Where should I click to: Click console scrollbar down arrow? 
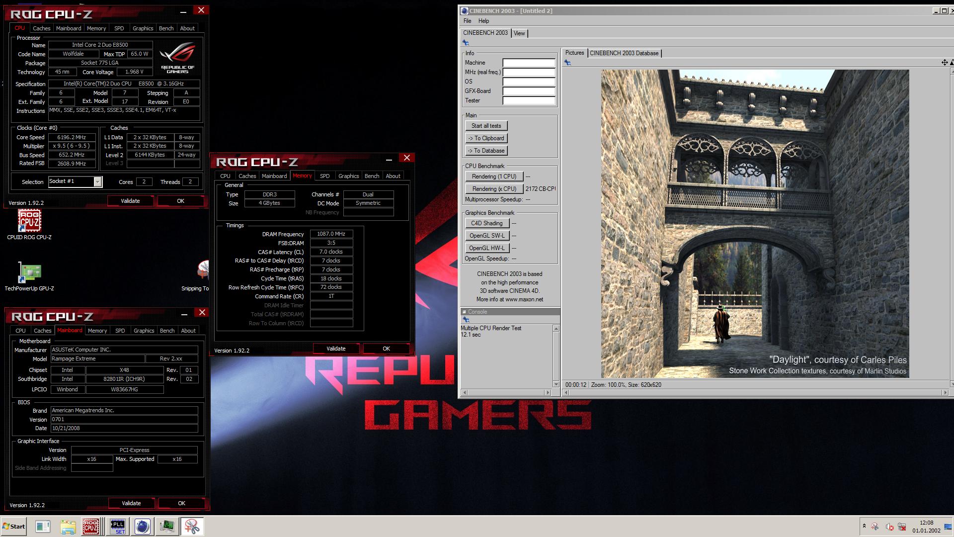point(556,384)
